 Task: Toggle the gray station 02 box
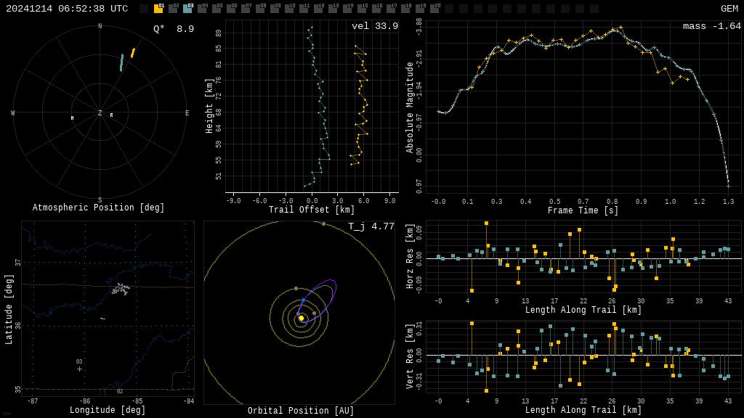click(x=173, y=9)
